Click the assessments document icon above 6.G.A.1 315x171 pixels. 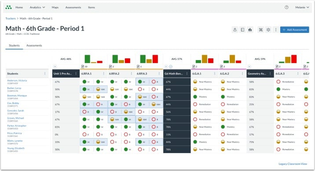[194, 67]
